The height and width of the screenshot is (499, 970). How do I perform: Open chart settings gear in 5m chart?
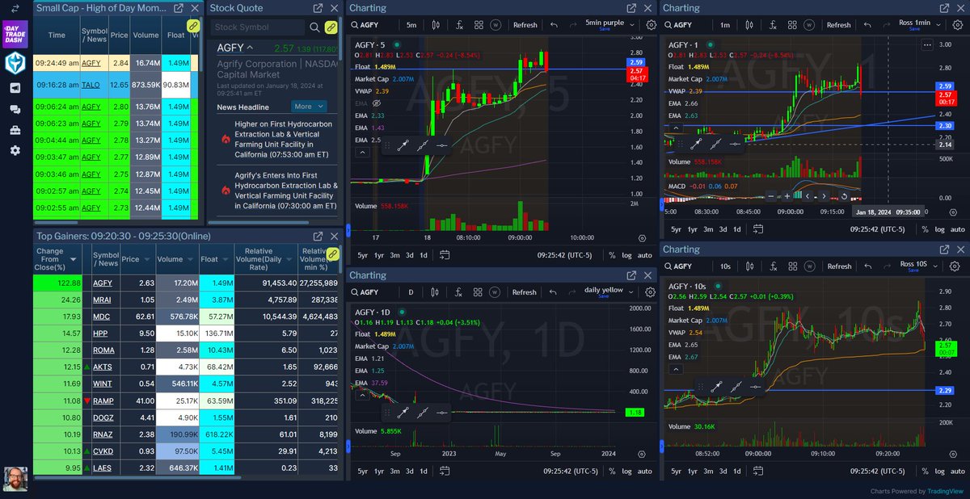point(651,24)
